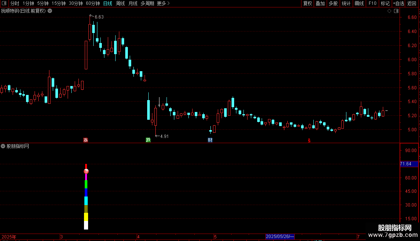Switch to 15分钟 period
The width and height of the screenshot is (420, 241).
click(58, 3)
